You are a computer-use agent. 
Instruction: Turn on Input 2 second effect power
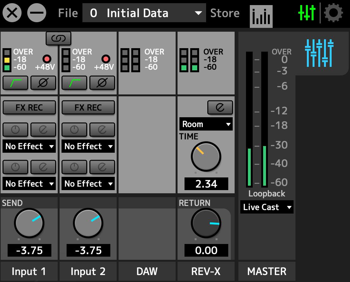pos(74,167)
